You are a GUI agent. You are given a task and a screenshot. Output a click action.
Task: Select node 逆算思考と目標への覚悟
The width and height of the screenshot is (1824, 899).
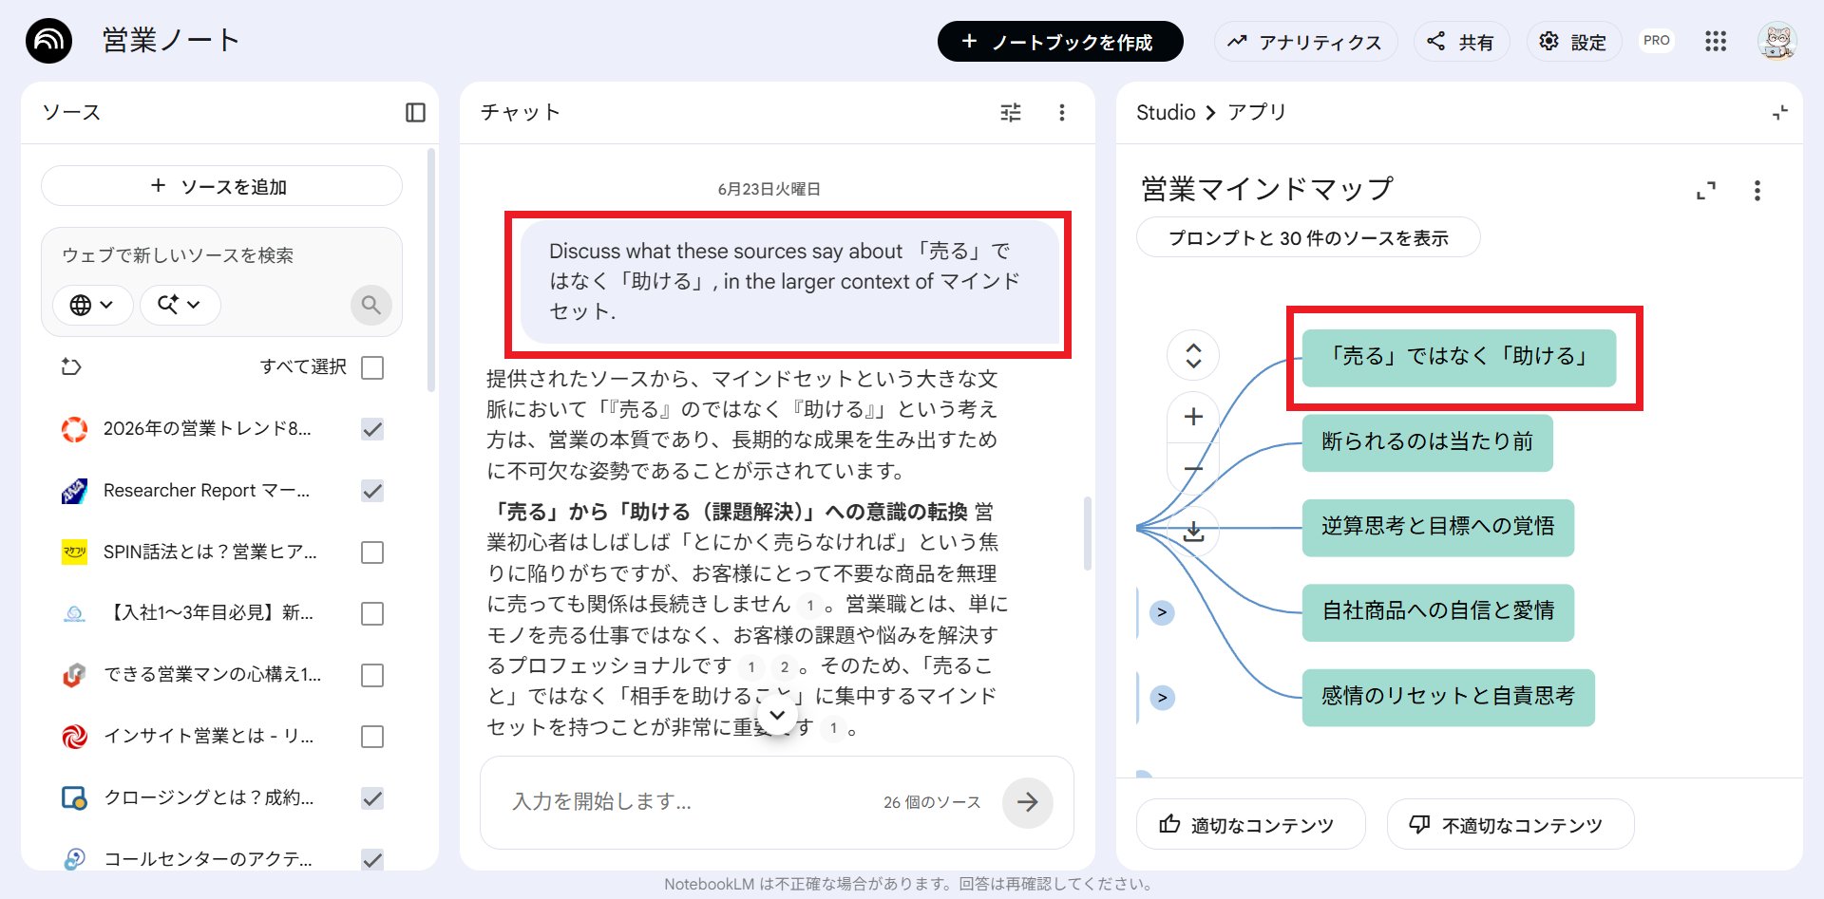pos(1437,527)
